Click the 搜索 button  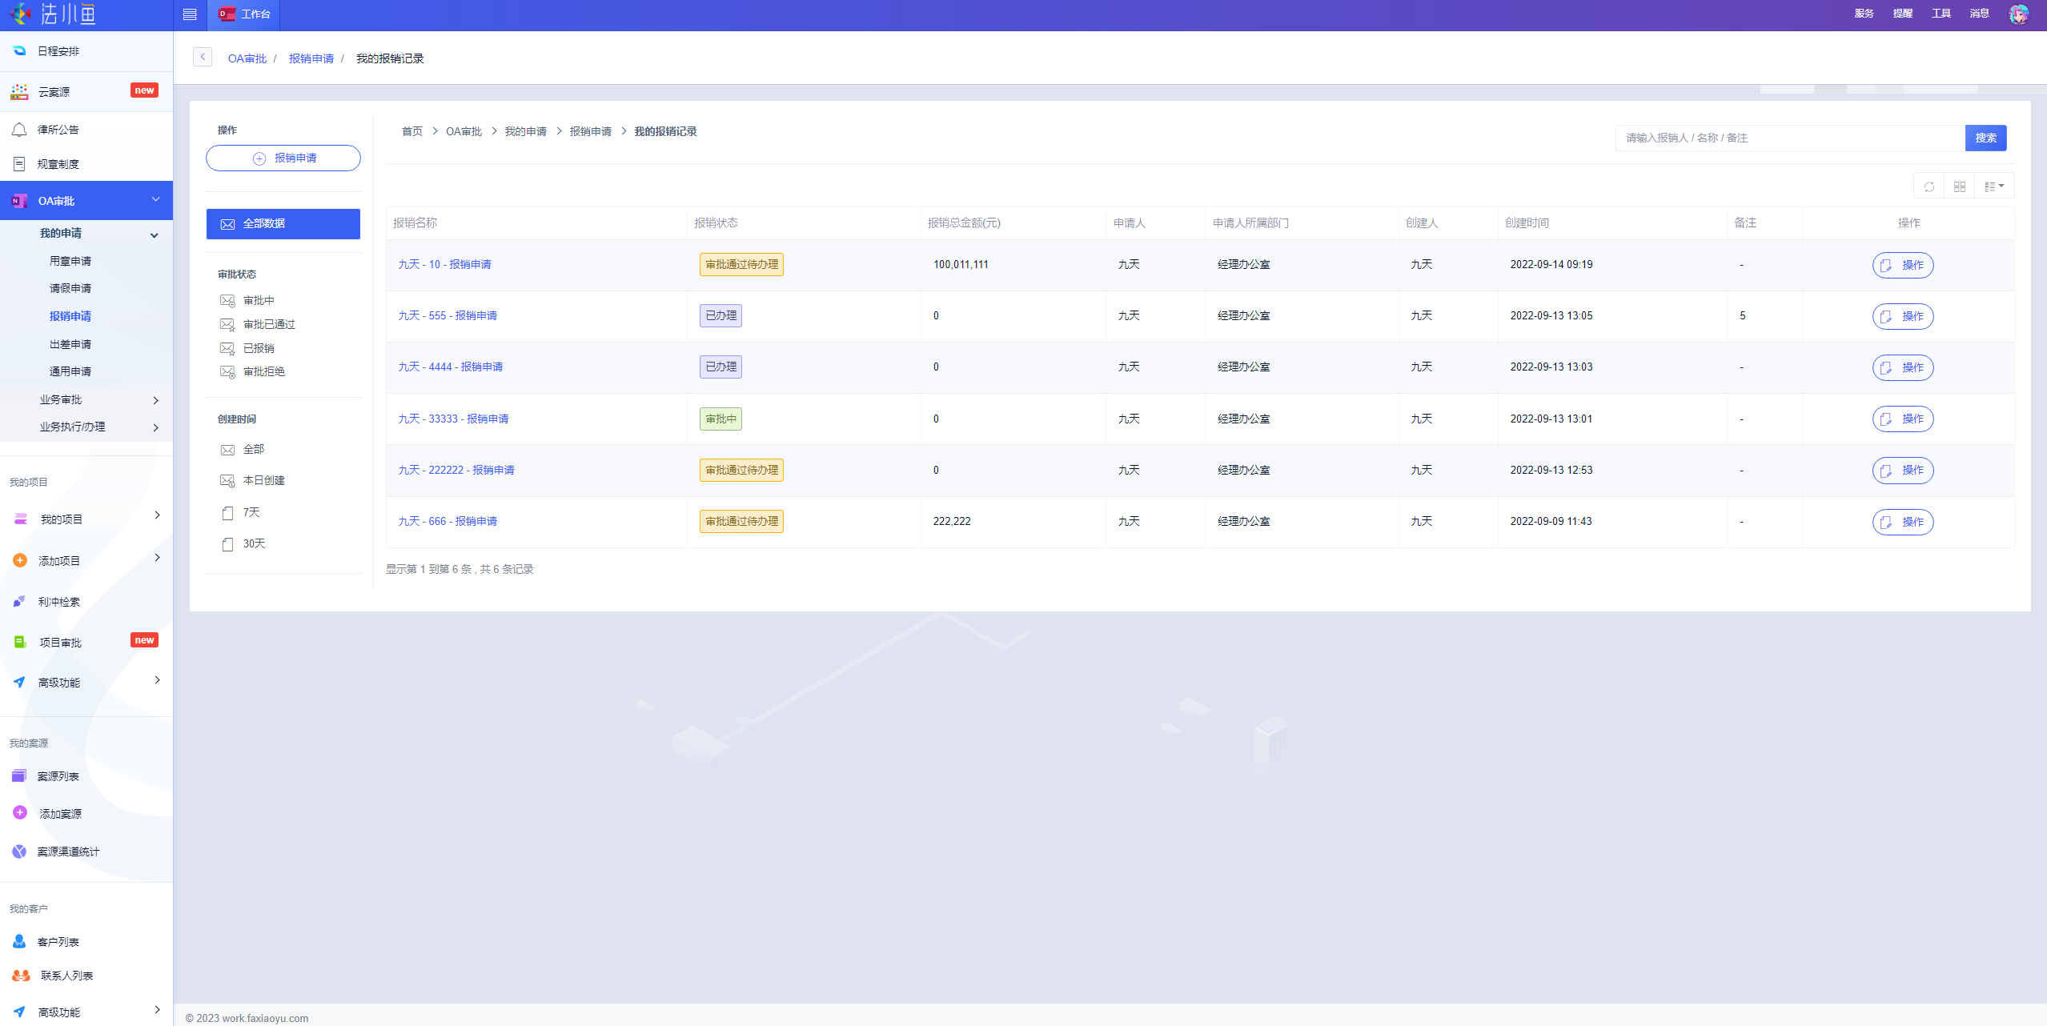[x=1985, y=138]
